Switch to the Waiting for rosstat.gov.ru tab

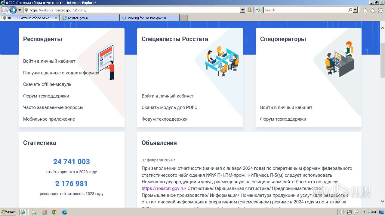click(x=149, y=18)
